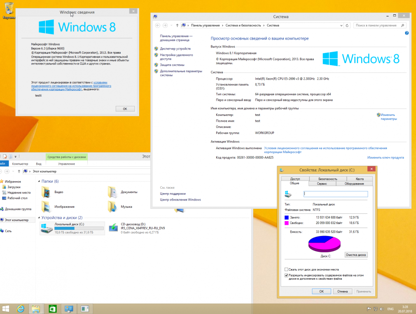Refresh the System window address bar
The width and height of the screenshot is (416, 314).
tap(347, 26)
